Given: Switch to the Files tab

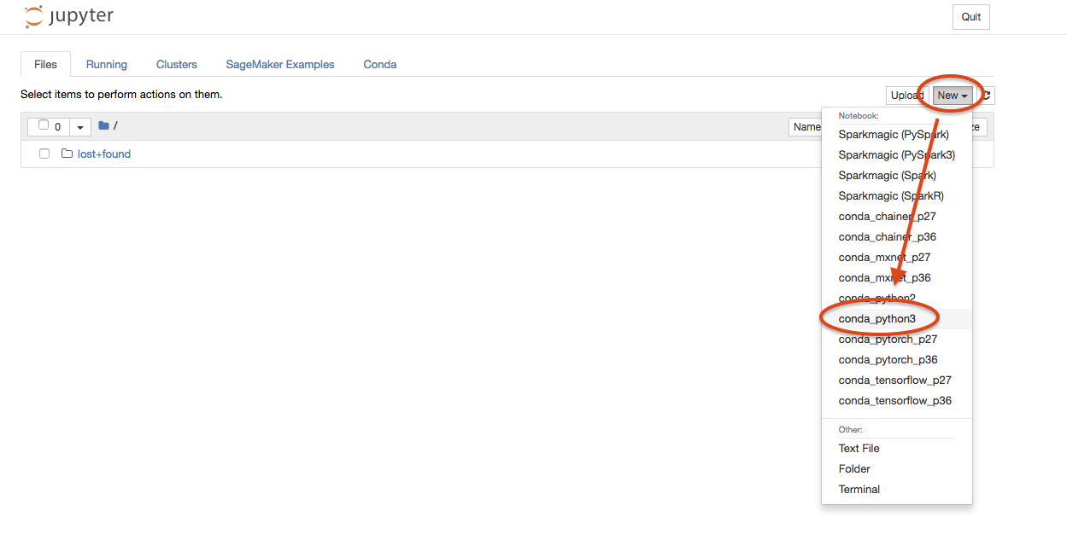Looking at the screenshot, I should (x=45, y=64).
